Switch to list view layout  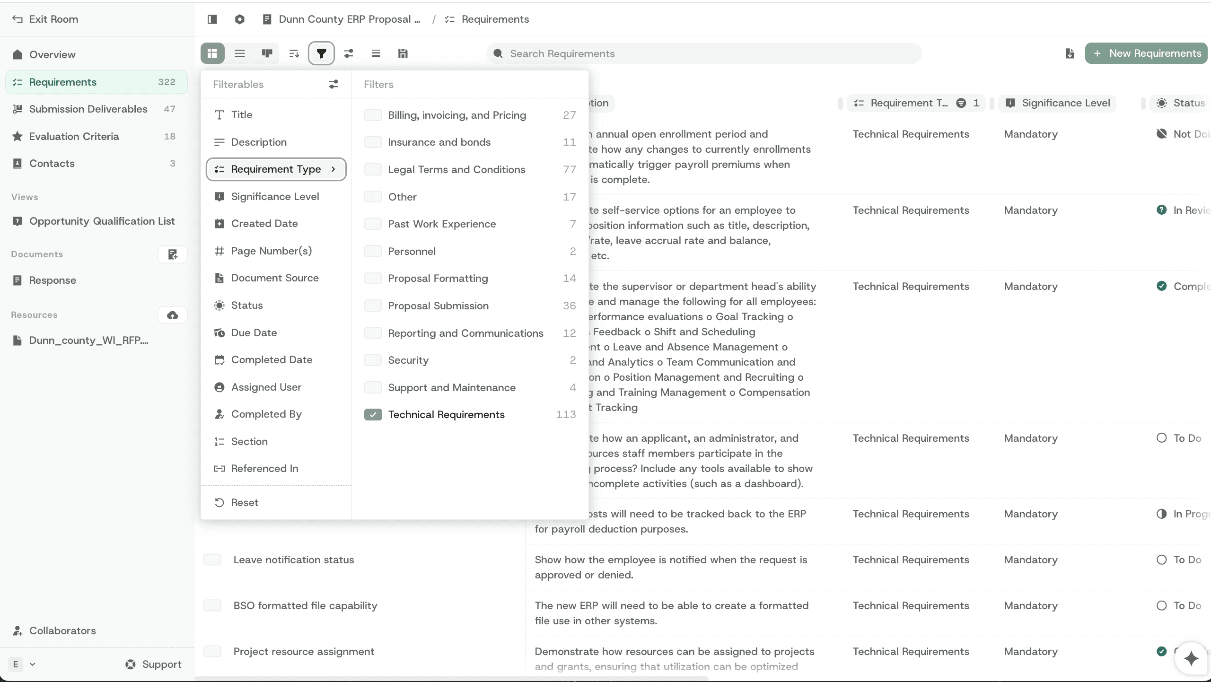point(240,53)
